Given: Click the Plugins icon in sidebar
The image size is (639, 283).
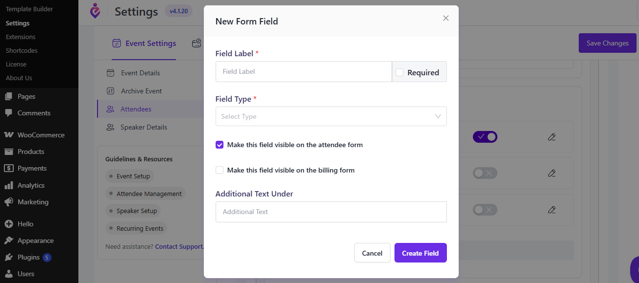Looking at the screenshot, I should click(x=8, y=257).
